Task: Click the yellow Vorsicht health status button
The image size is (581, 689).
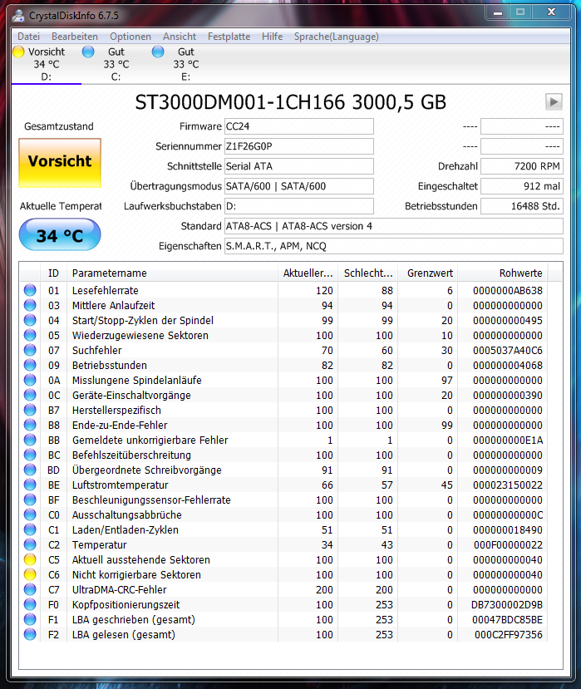Action: pyautogui.click(x=60, y=163)
